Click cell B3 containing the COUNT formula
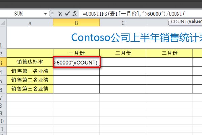 pyautogui.click(x=76, y=62)
